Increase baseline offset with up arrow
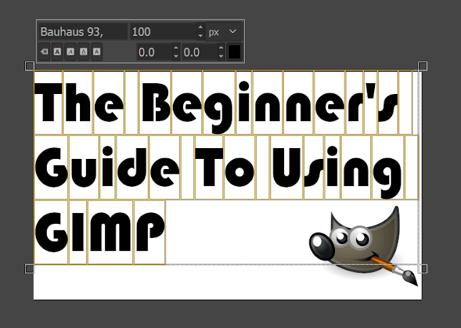This screenshot has height=328, width=461. pyautogui.click(x=176, y=49)
